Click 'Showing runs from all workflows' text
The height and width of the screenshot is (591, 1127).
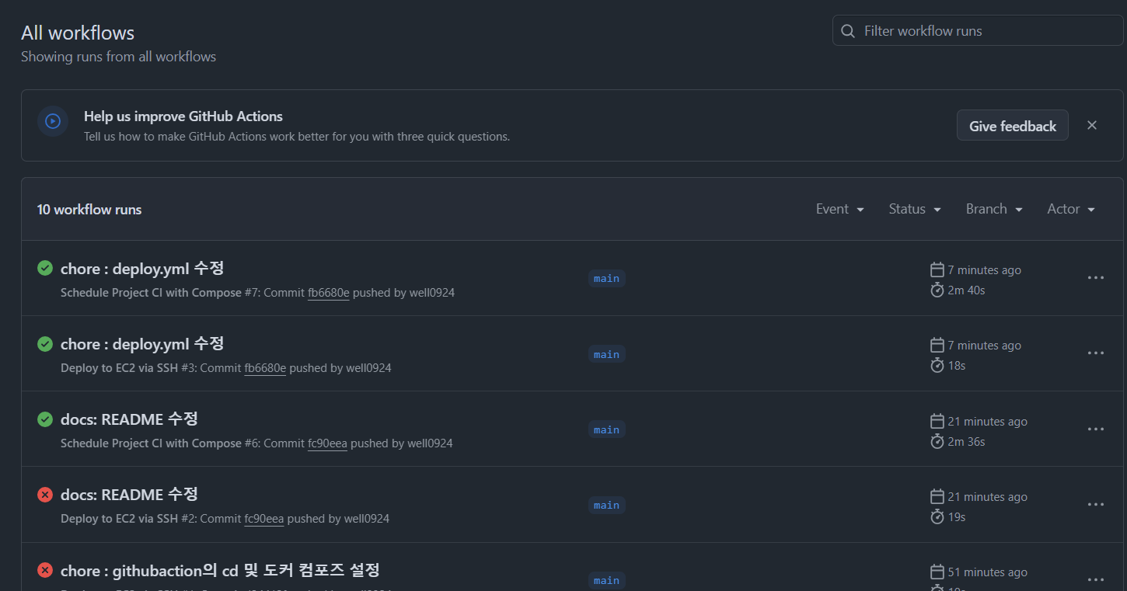pos(118,57)
